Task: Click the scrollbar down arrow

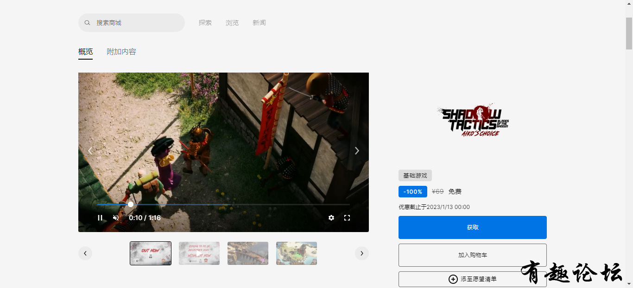Action: (x=629, y=283)
